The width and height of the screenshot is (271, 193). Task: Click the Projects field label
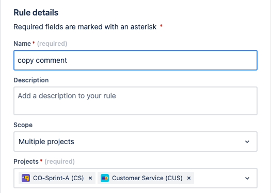(26, 162)
